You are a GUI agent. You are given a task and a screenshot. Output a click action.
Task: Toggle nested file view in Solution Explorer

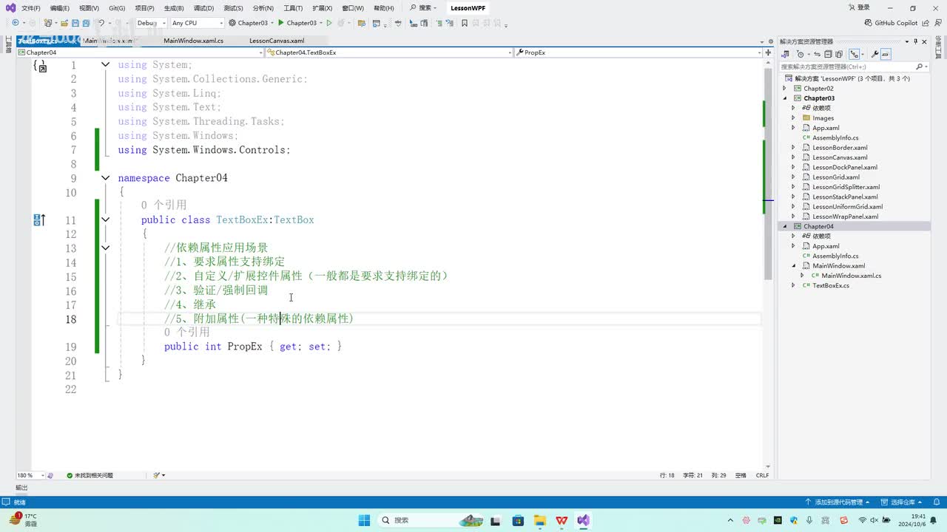[855, 54]
